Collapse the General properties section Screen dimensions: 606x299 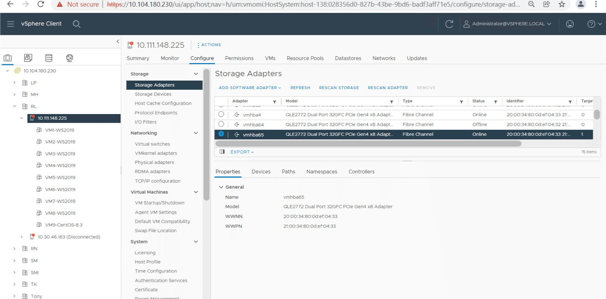coord(221,187)
